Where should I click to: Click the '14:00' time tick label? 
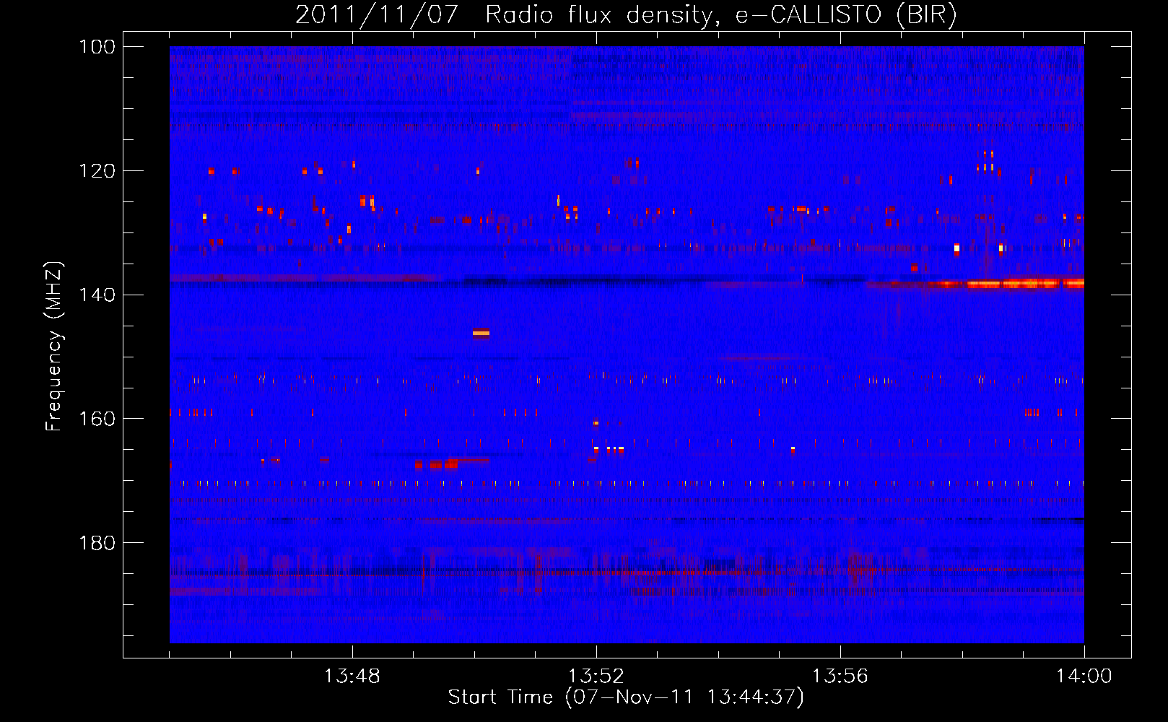coord(1084,677)
